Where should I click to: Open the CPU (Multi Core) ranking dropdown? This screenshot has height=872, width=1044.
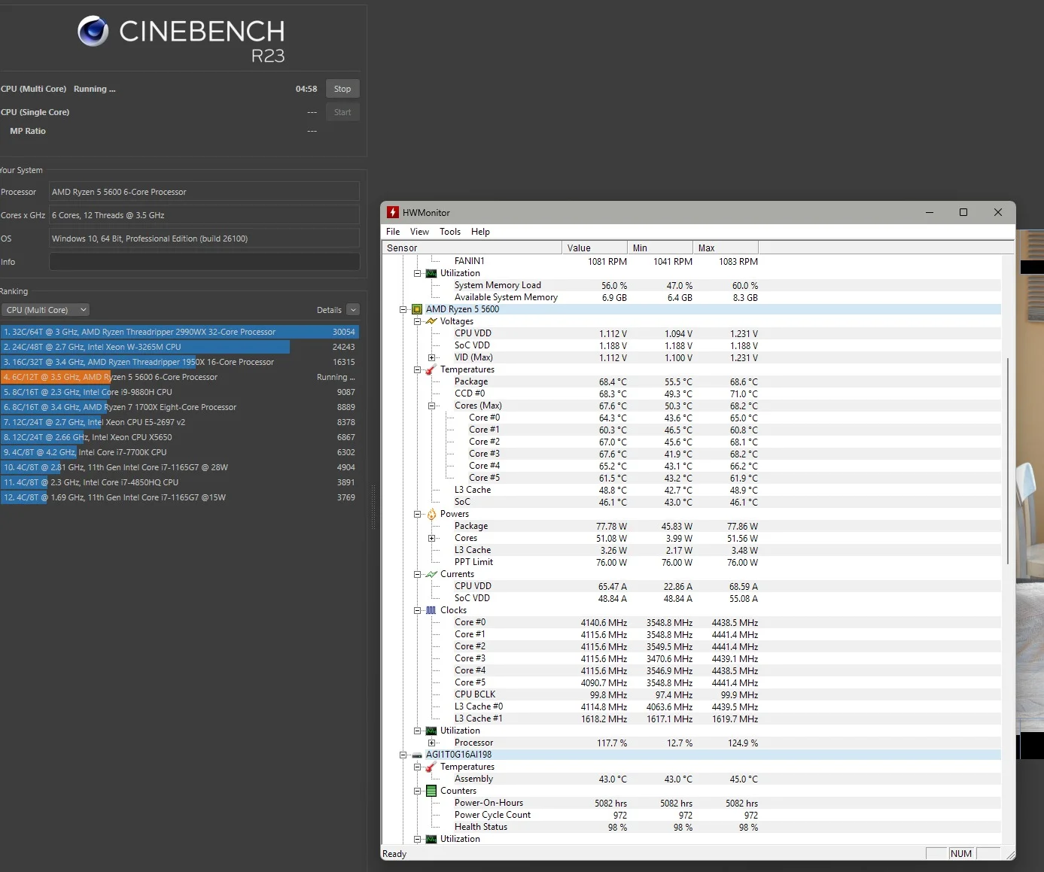45,310
